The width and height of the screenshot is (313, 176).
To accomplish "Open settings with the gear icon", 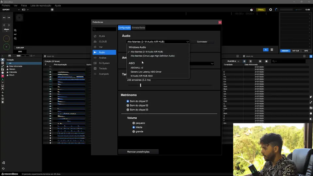I will (x=271, y=9).
